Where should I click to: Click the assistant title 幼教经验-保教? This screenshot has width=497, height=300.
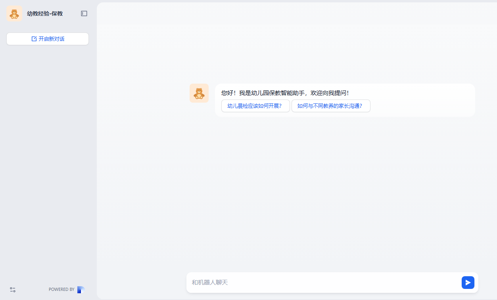click(x=45, y=13)
